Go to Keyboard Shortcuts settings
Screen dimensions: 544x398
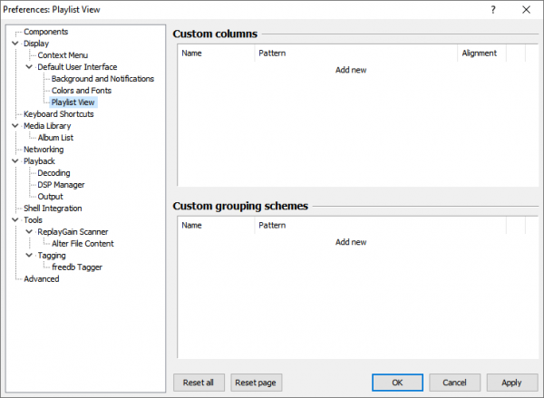59,114
